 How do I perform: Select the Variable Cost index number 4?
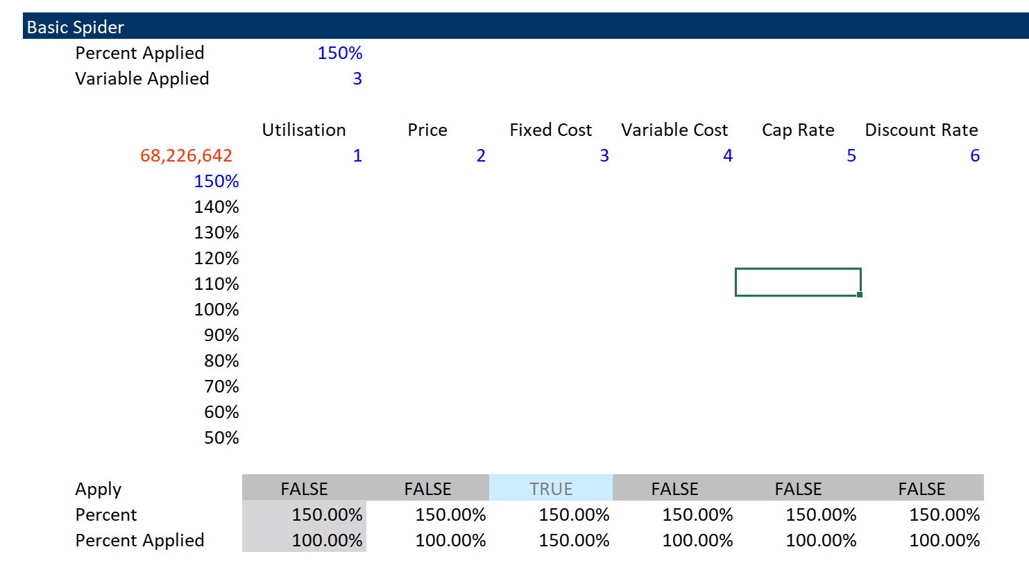coord(728,155)
